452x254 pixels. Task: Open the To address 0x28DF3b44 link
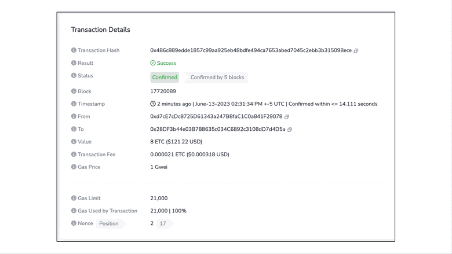(217, 129)
